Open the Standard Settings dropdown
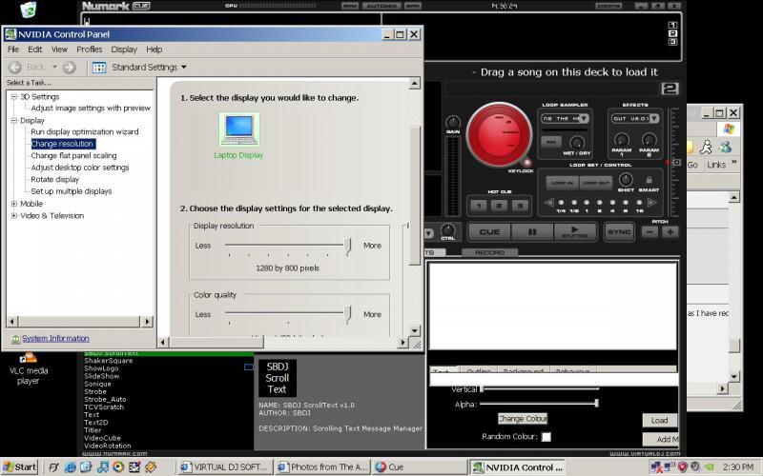The image size is (763, 476). point(184,67)
